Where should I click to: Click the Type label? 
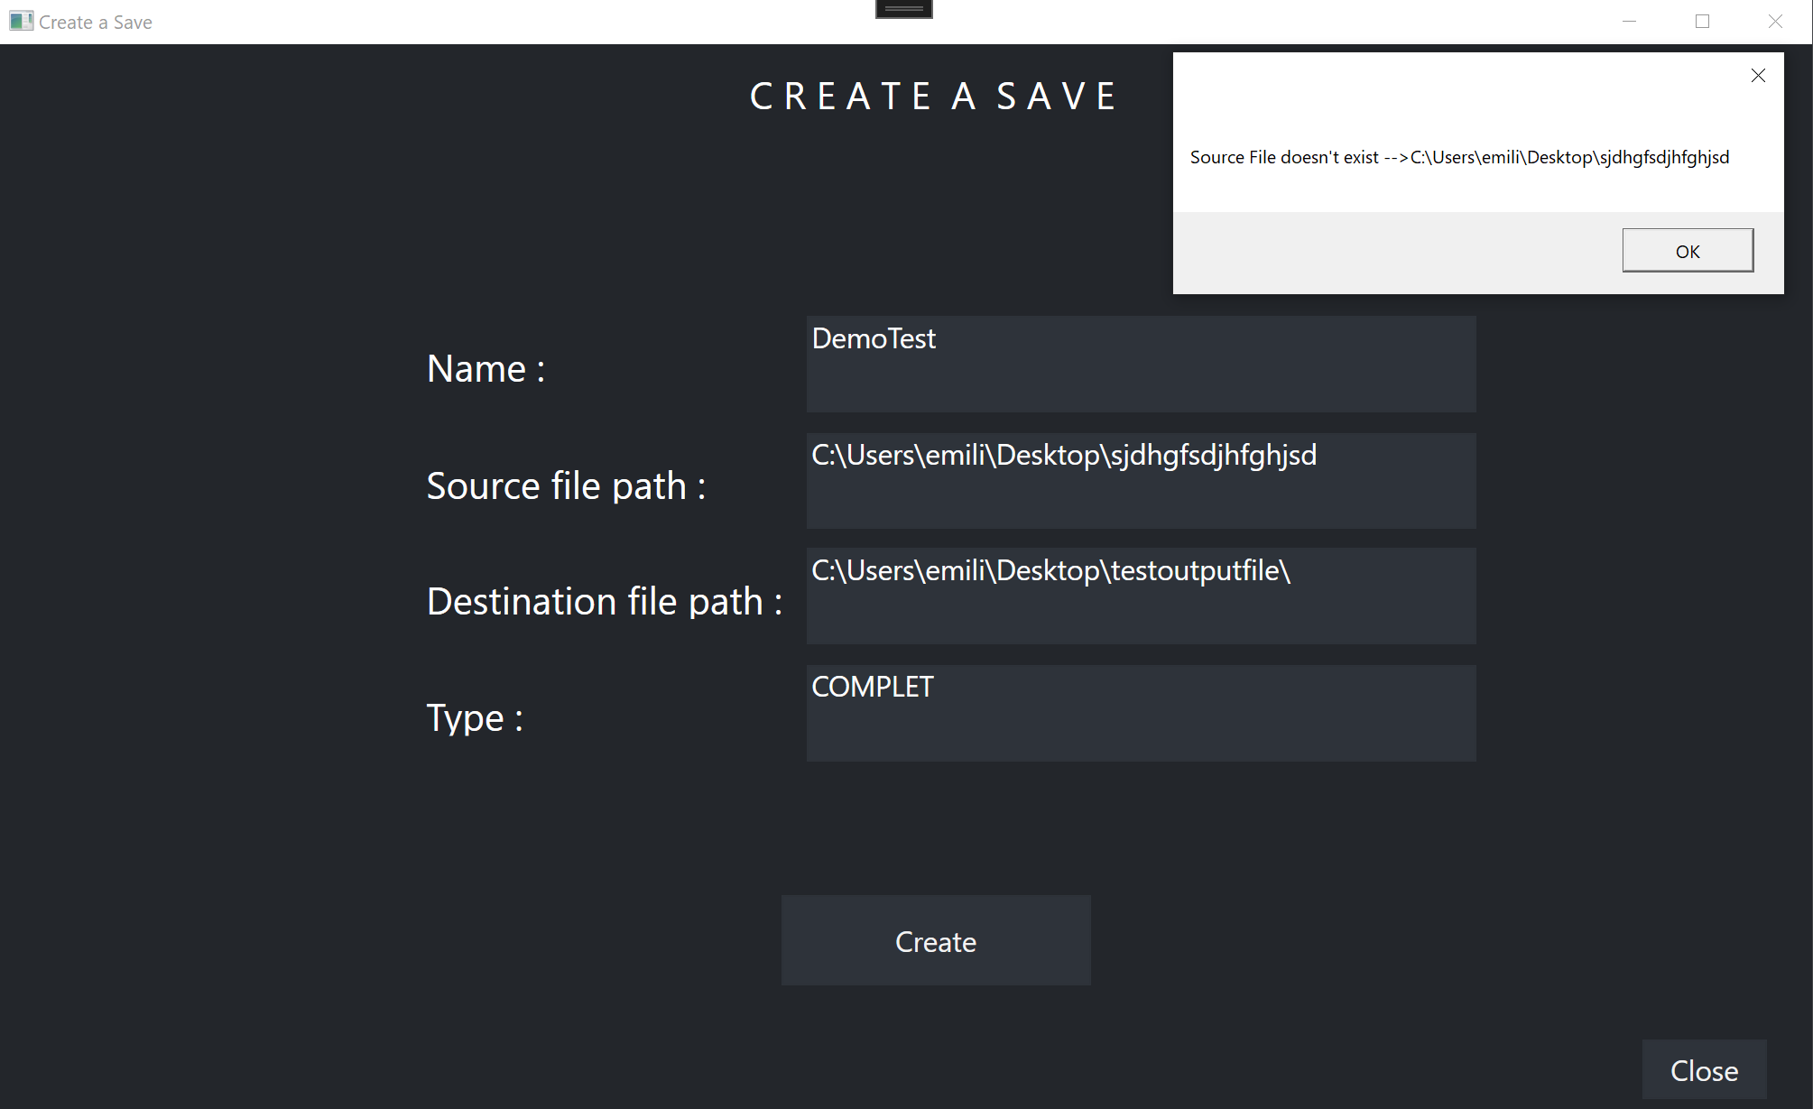(475, 717)
